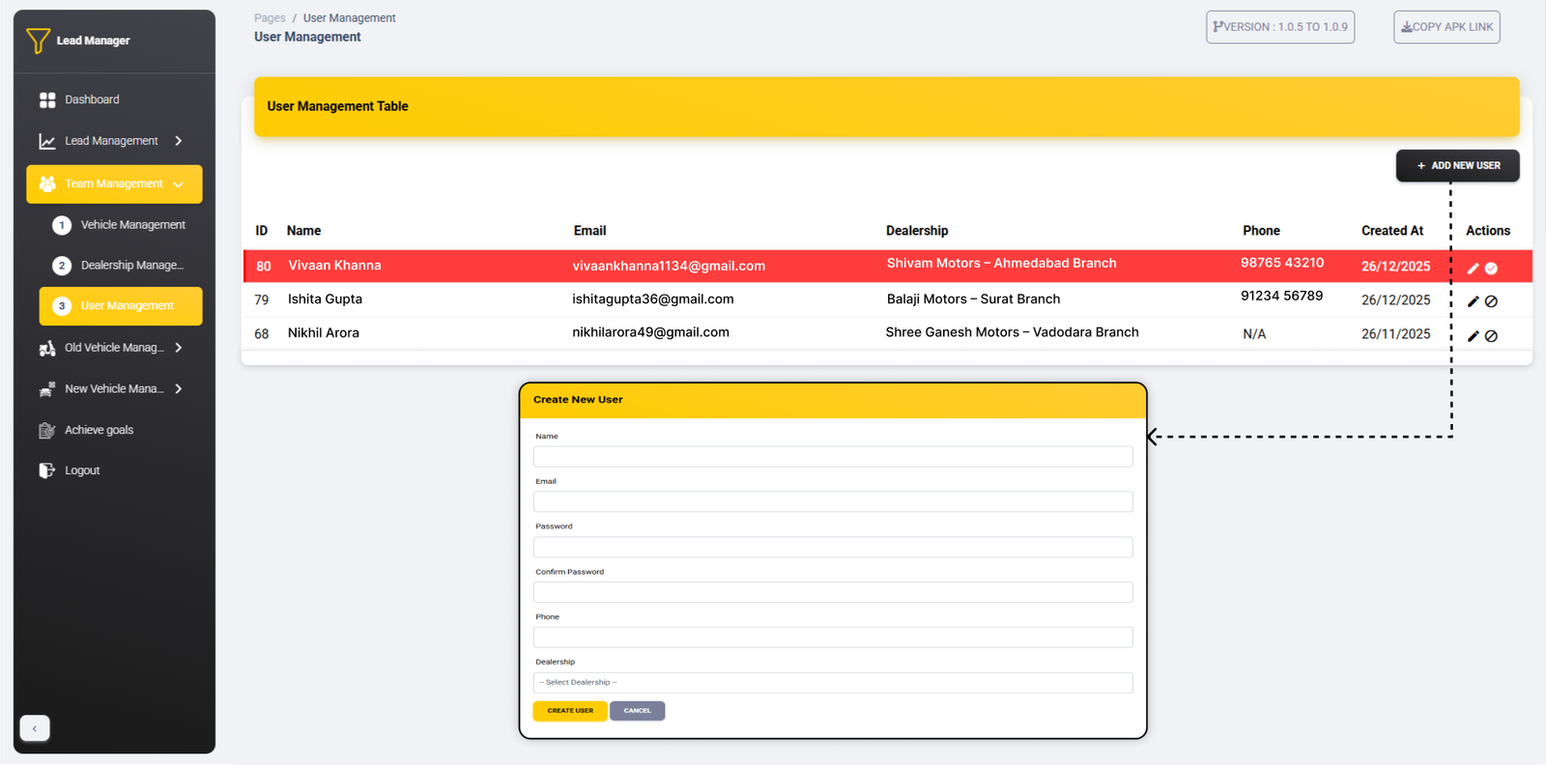The width and height of the screenshot is (1546, 765).
Task: Click the VERSION 1.0.5 TO 1.0.9 button
Action: (x=1280, y=27)
